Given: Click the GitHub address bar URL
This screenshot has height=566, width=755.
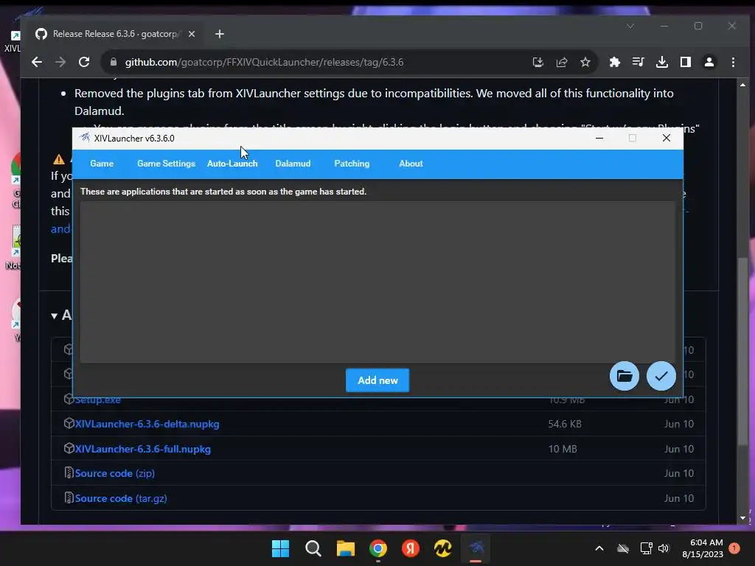Looking at the screenshot, I should pos(265,62).
